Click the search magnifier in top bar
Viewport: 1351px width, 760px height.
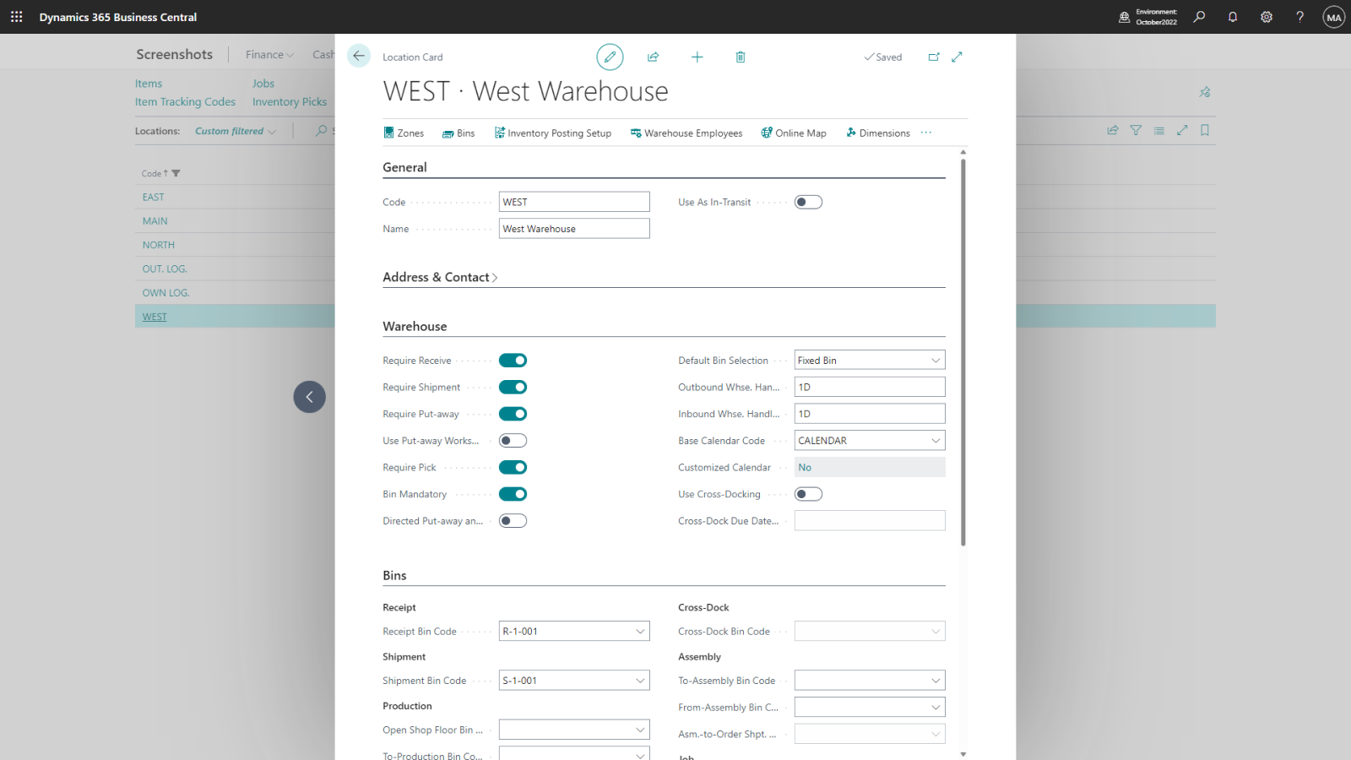[1199, 17]
